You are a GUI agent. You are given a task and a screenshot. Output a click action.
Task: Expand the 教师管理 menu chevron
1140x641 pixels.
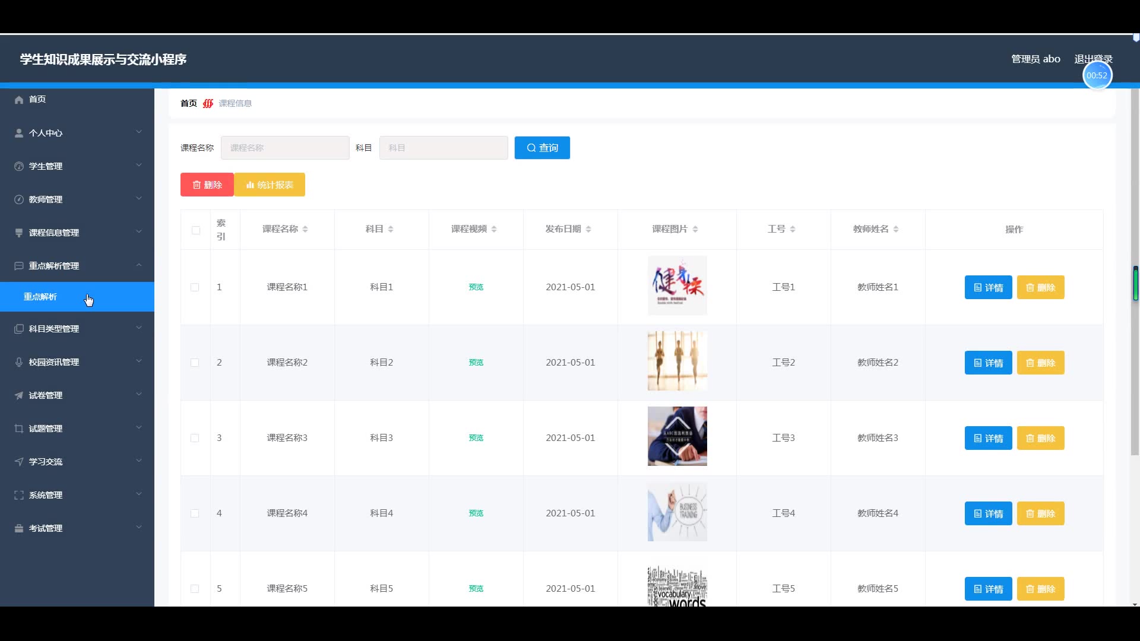[x=139, y=198]
